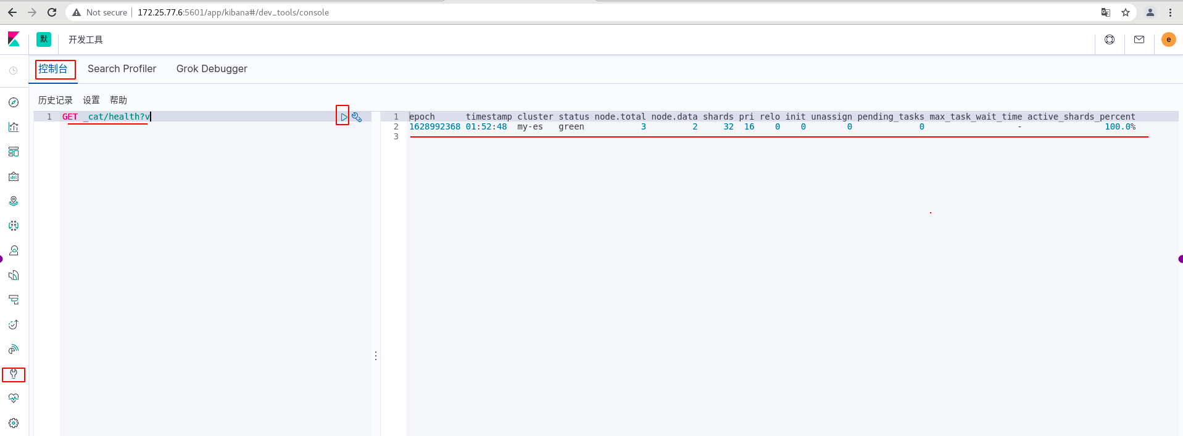Open Visualize chart icon in sidebar

(14, 127)
